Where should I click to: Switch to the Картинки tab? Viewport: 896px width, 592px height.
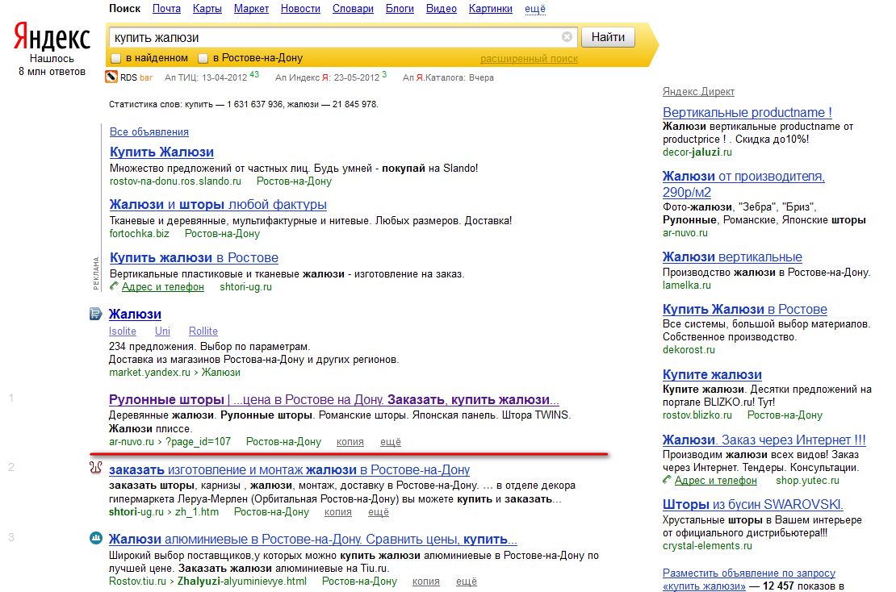[x=490, y=9]
